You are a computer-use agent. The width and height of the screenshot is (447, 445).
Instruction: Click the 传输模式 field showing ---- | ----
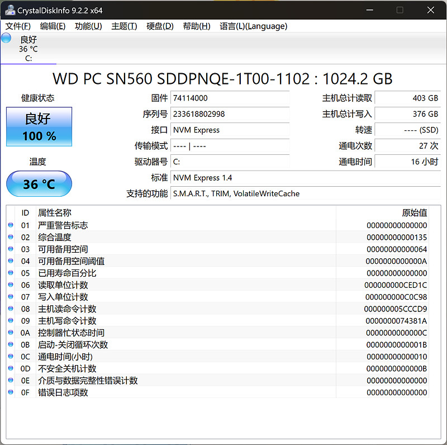230,146
